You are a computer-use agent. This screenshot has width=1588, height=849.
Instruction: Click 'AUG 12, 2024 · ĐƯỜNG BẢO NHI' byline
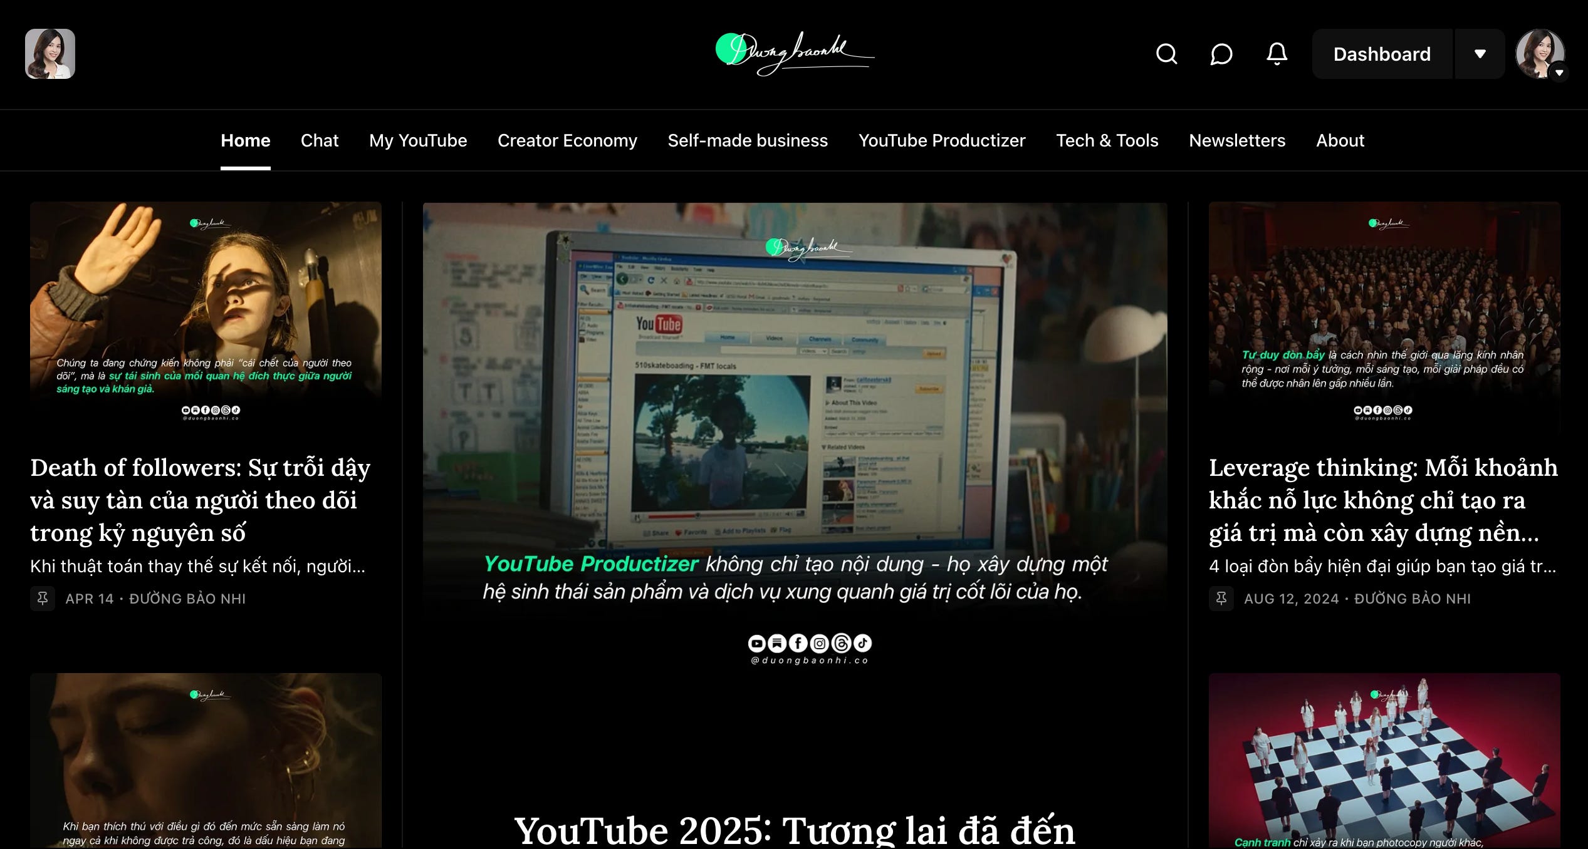(1357, 599)
